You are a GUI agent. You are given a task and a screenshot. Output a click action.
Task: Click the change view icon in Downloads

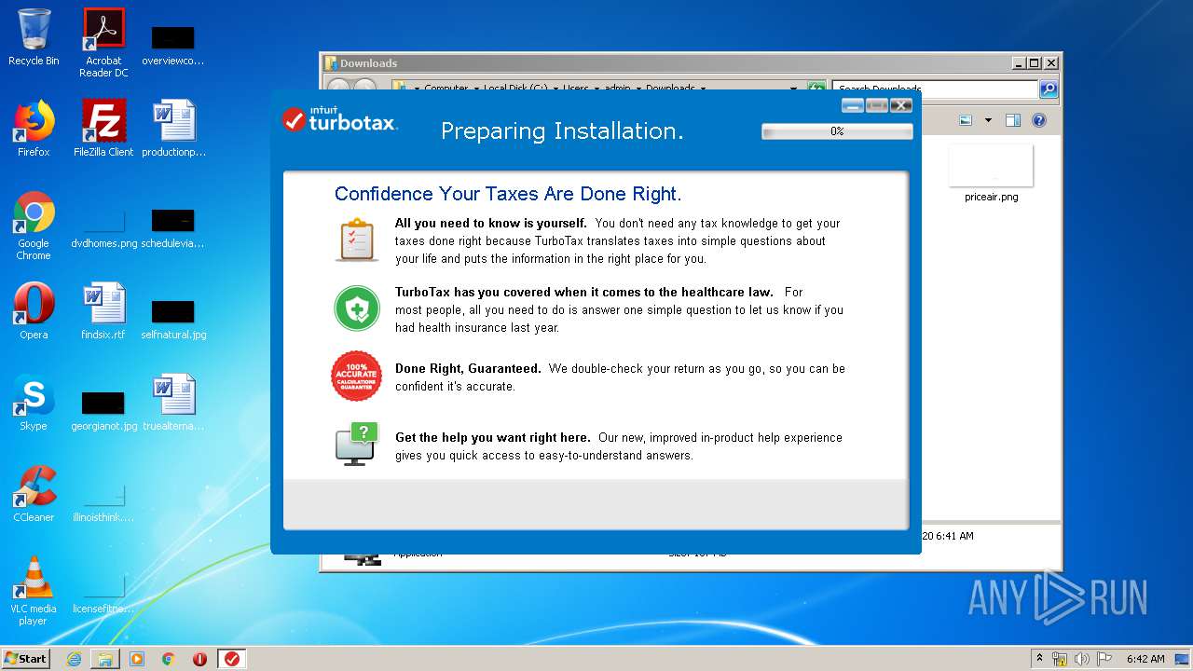pyautogui.click(x=966, y=120)
